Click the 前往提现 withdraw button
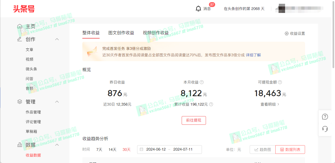 [x=194, y=120]
